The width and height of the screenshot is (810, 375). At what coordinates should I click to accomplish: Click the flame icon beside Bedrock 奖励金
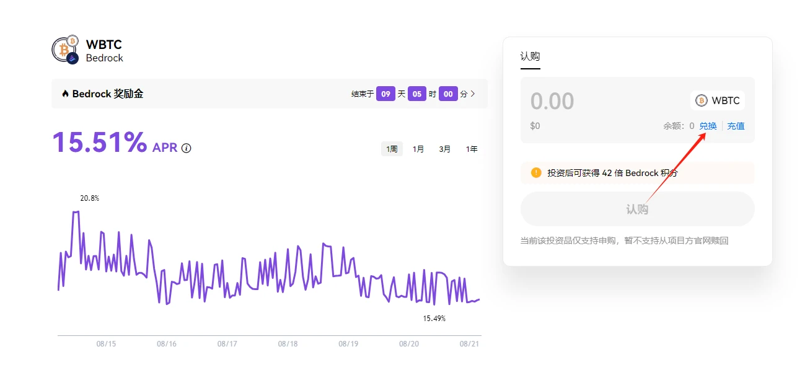[65, 93]
